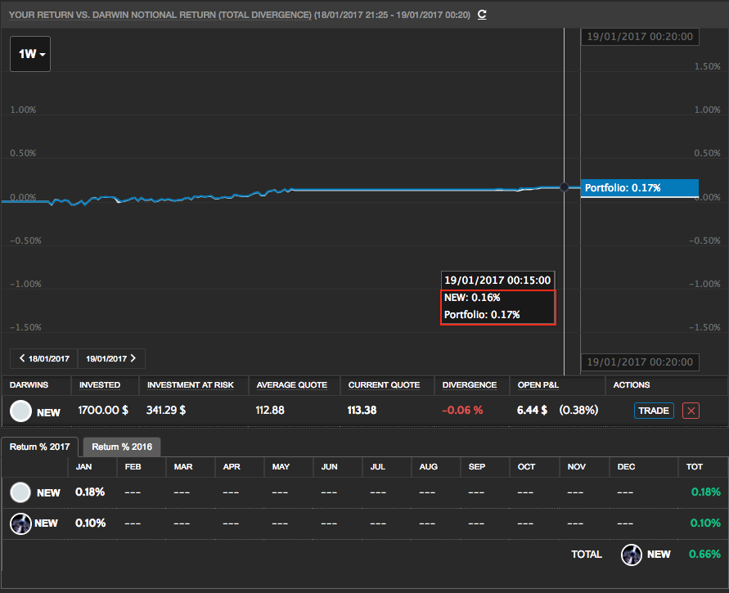Viewport: 729px width, 593px height.
Task: Click the refresh icon beside the chart title
Action: coord(482,15)
